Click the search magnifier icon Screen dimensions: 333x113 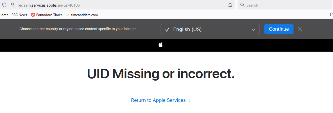click(x=242, y=5)
